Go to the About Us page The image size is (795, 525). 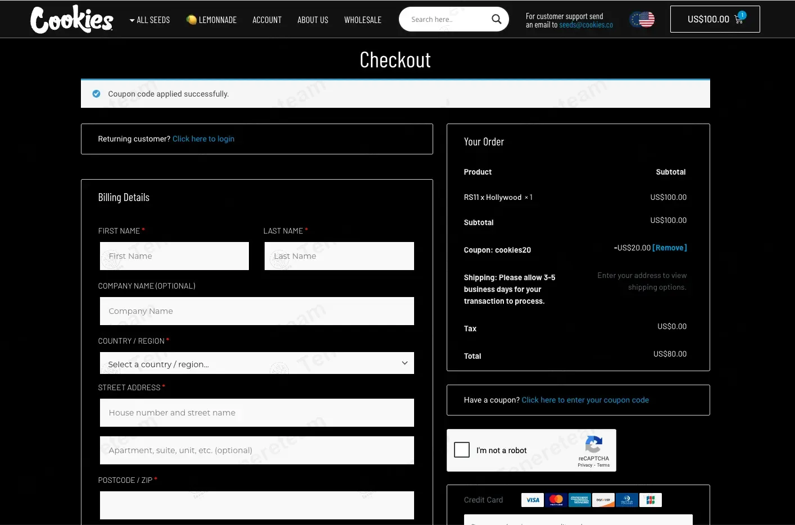pos(313,20)
